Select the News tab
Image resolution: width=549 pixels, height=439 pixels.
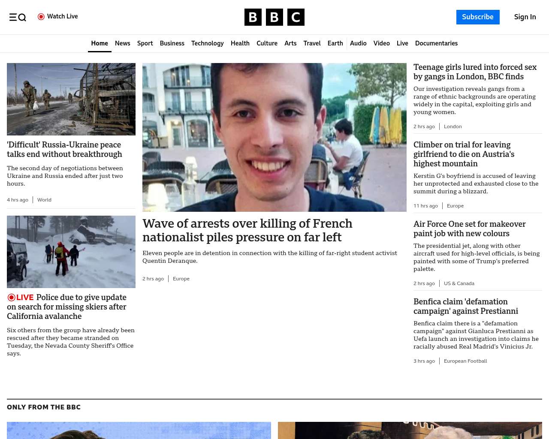point(122,43)
